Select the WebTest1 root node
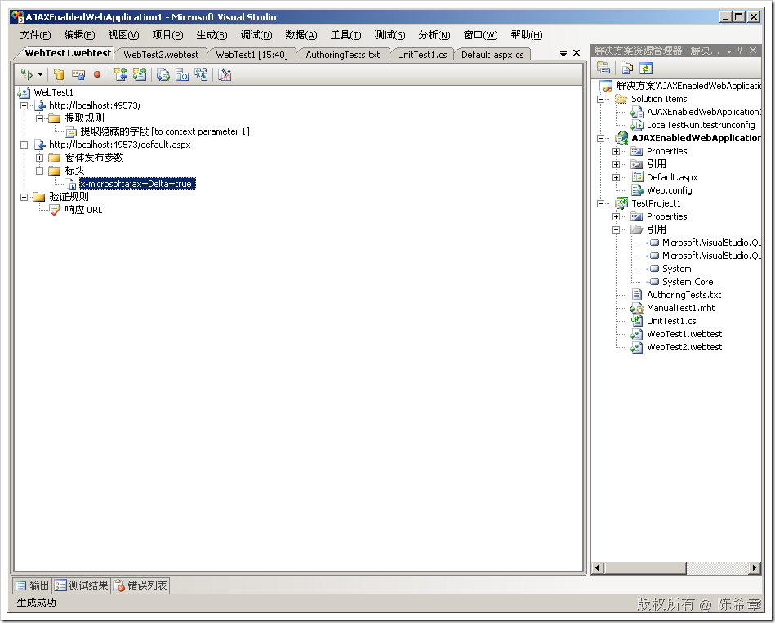The image size is (775, 623). tap(53, 92)
